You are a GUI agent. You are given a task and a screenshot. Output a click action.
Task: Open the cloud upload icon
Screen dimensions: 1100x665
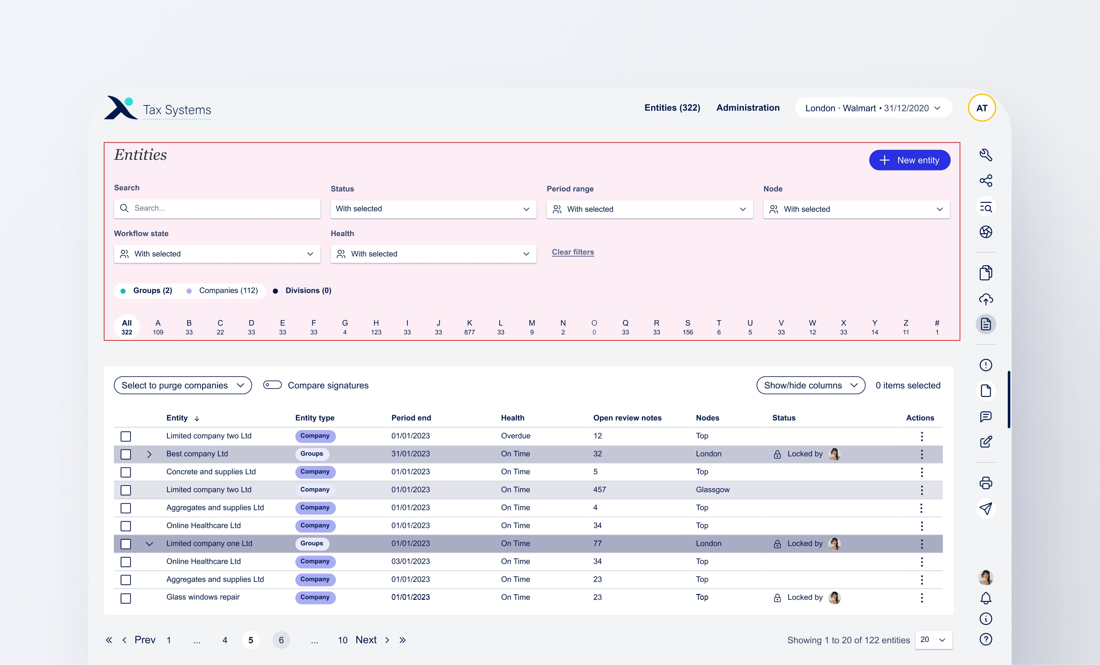(985, 299)
